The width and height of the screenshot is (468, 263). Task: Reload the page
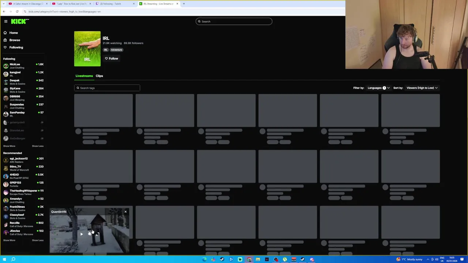point(17,12)
